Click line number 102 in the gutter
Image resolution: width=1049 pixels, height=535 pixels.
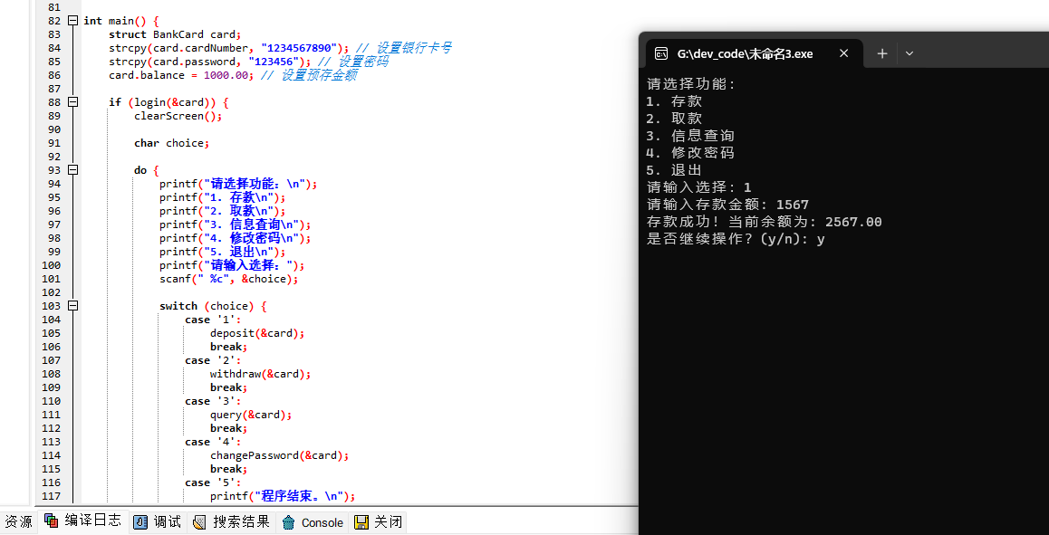click(x=52, y=292)
